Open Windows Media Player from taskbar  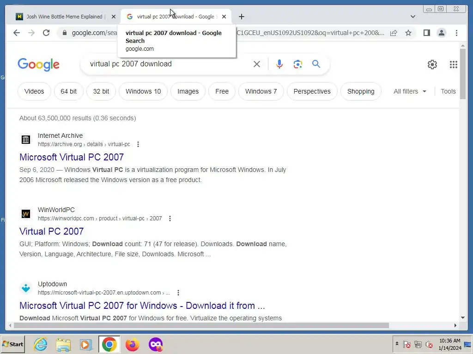[86, 344]
